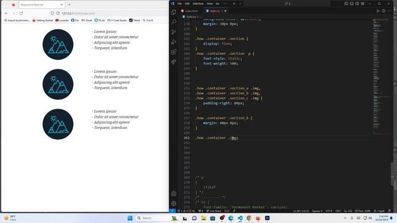The width and height of the screenshot is (397, 223).
Task: Click the Run code play button in the editor
Action: pyautogui.click(x=378, y=11)
